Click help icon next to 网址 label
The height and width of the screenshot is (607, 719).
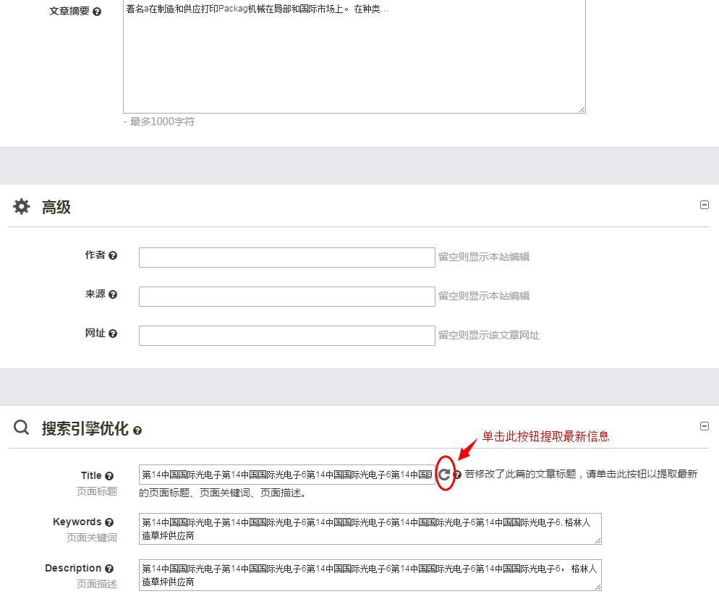point(113,334)
